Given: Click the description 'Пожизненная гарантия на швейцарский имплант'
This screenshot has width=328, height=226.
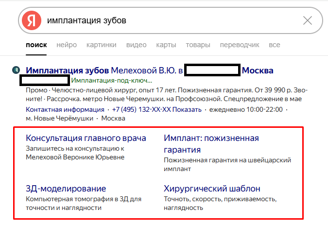Looking at the screenshot, I should (227, 164).
